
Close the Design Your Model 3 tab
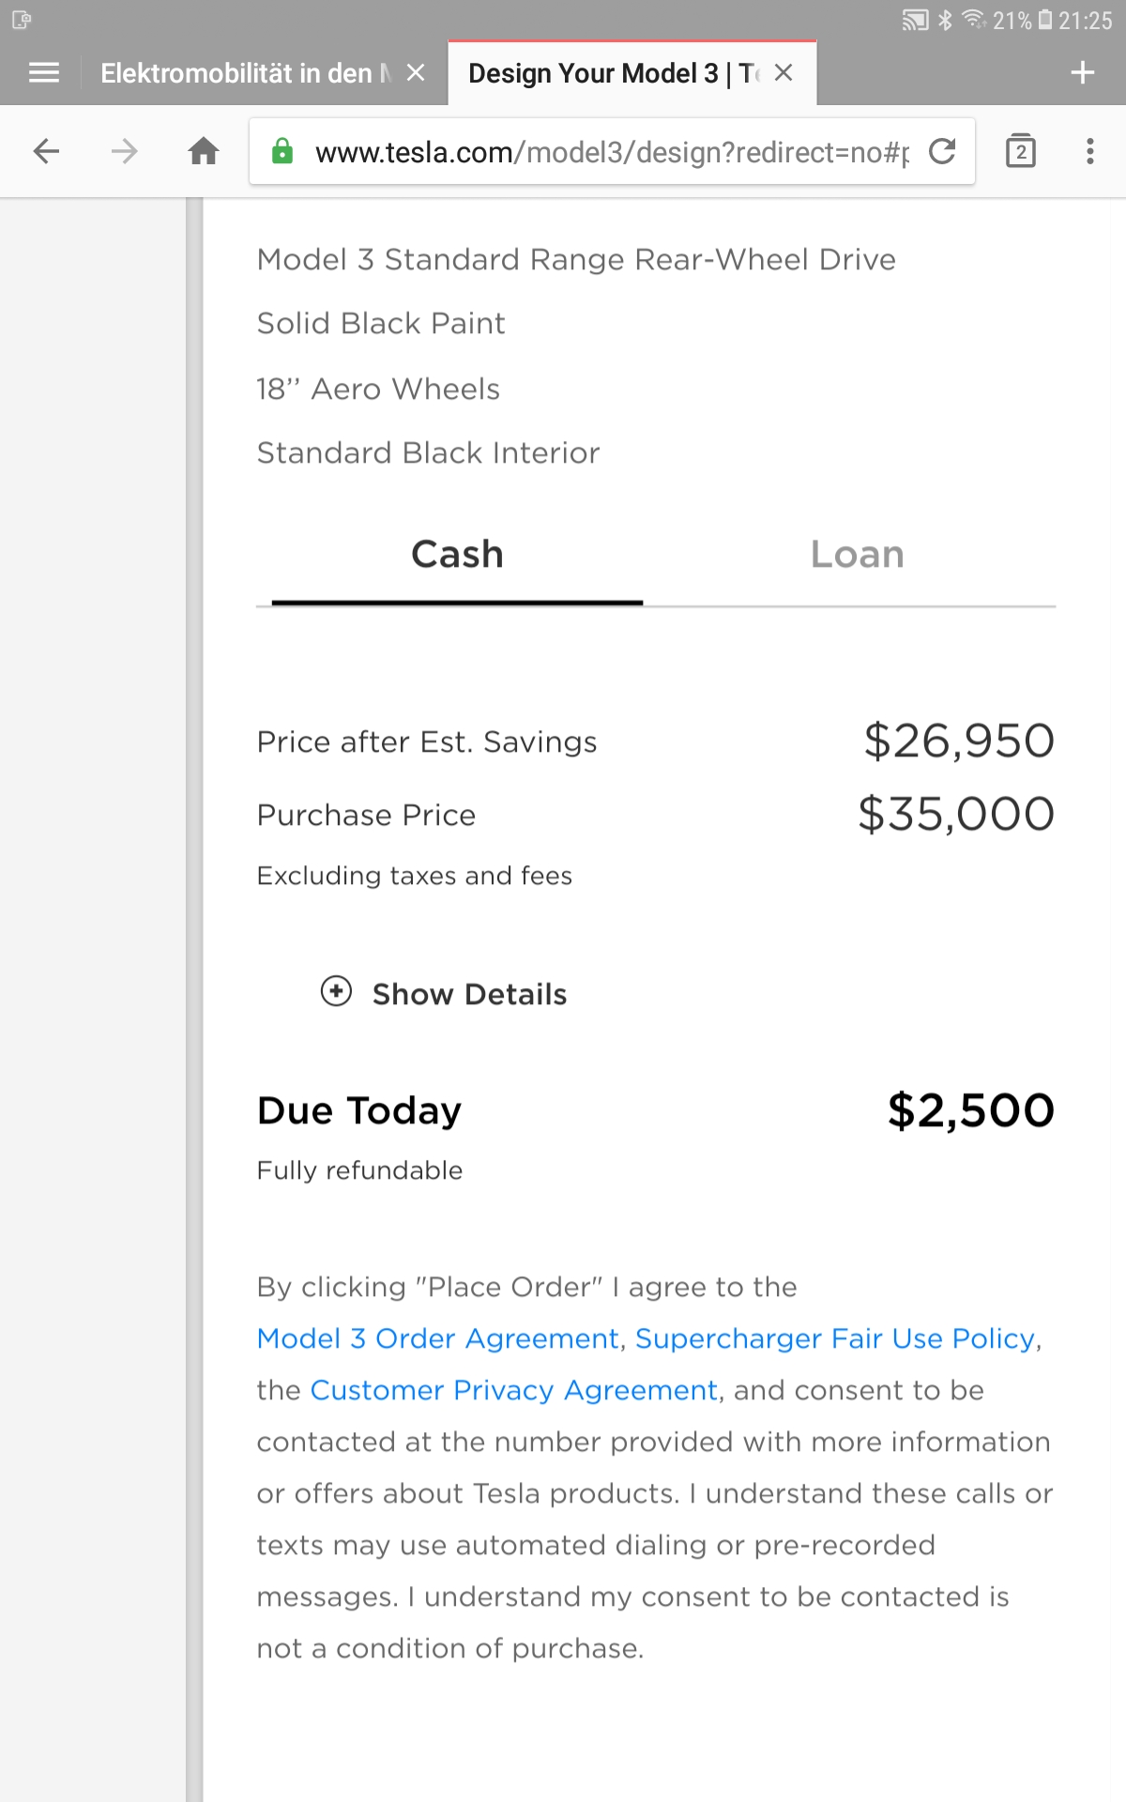[784, 72]
